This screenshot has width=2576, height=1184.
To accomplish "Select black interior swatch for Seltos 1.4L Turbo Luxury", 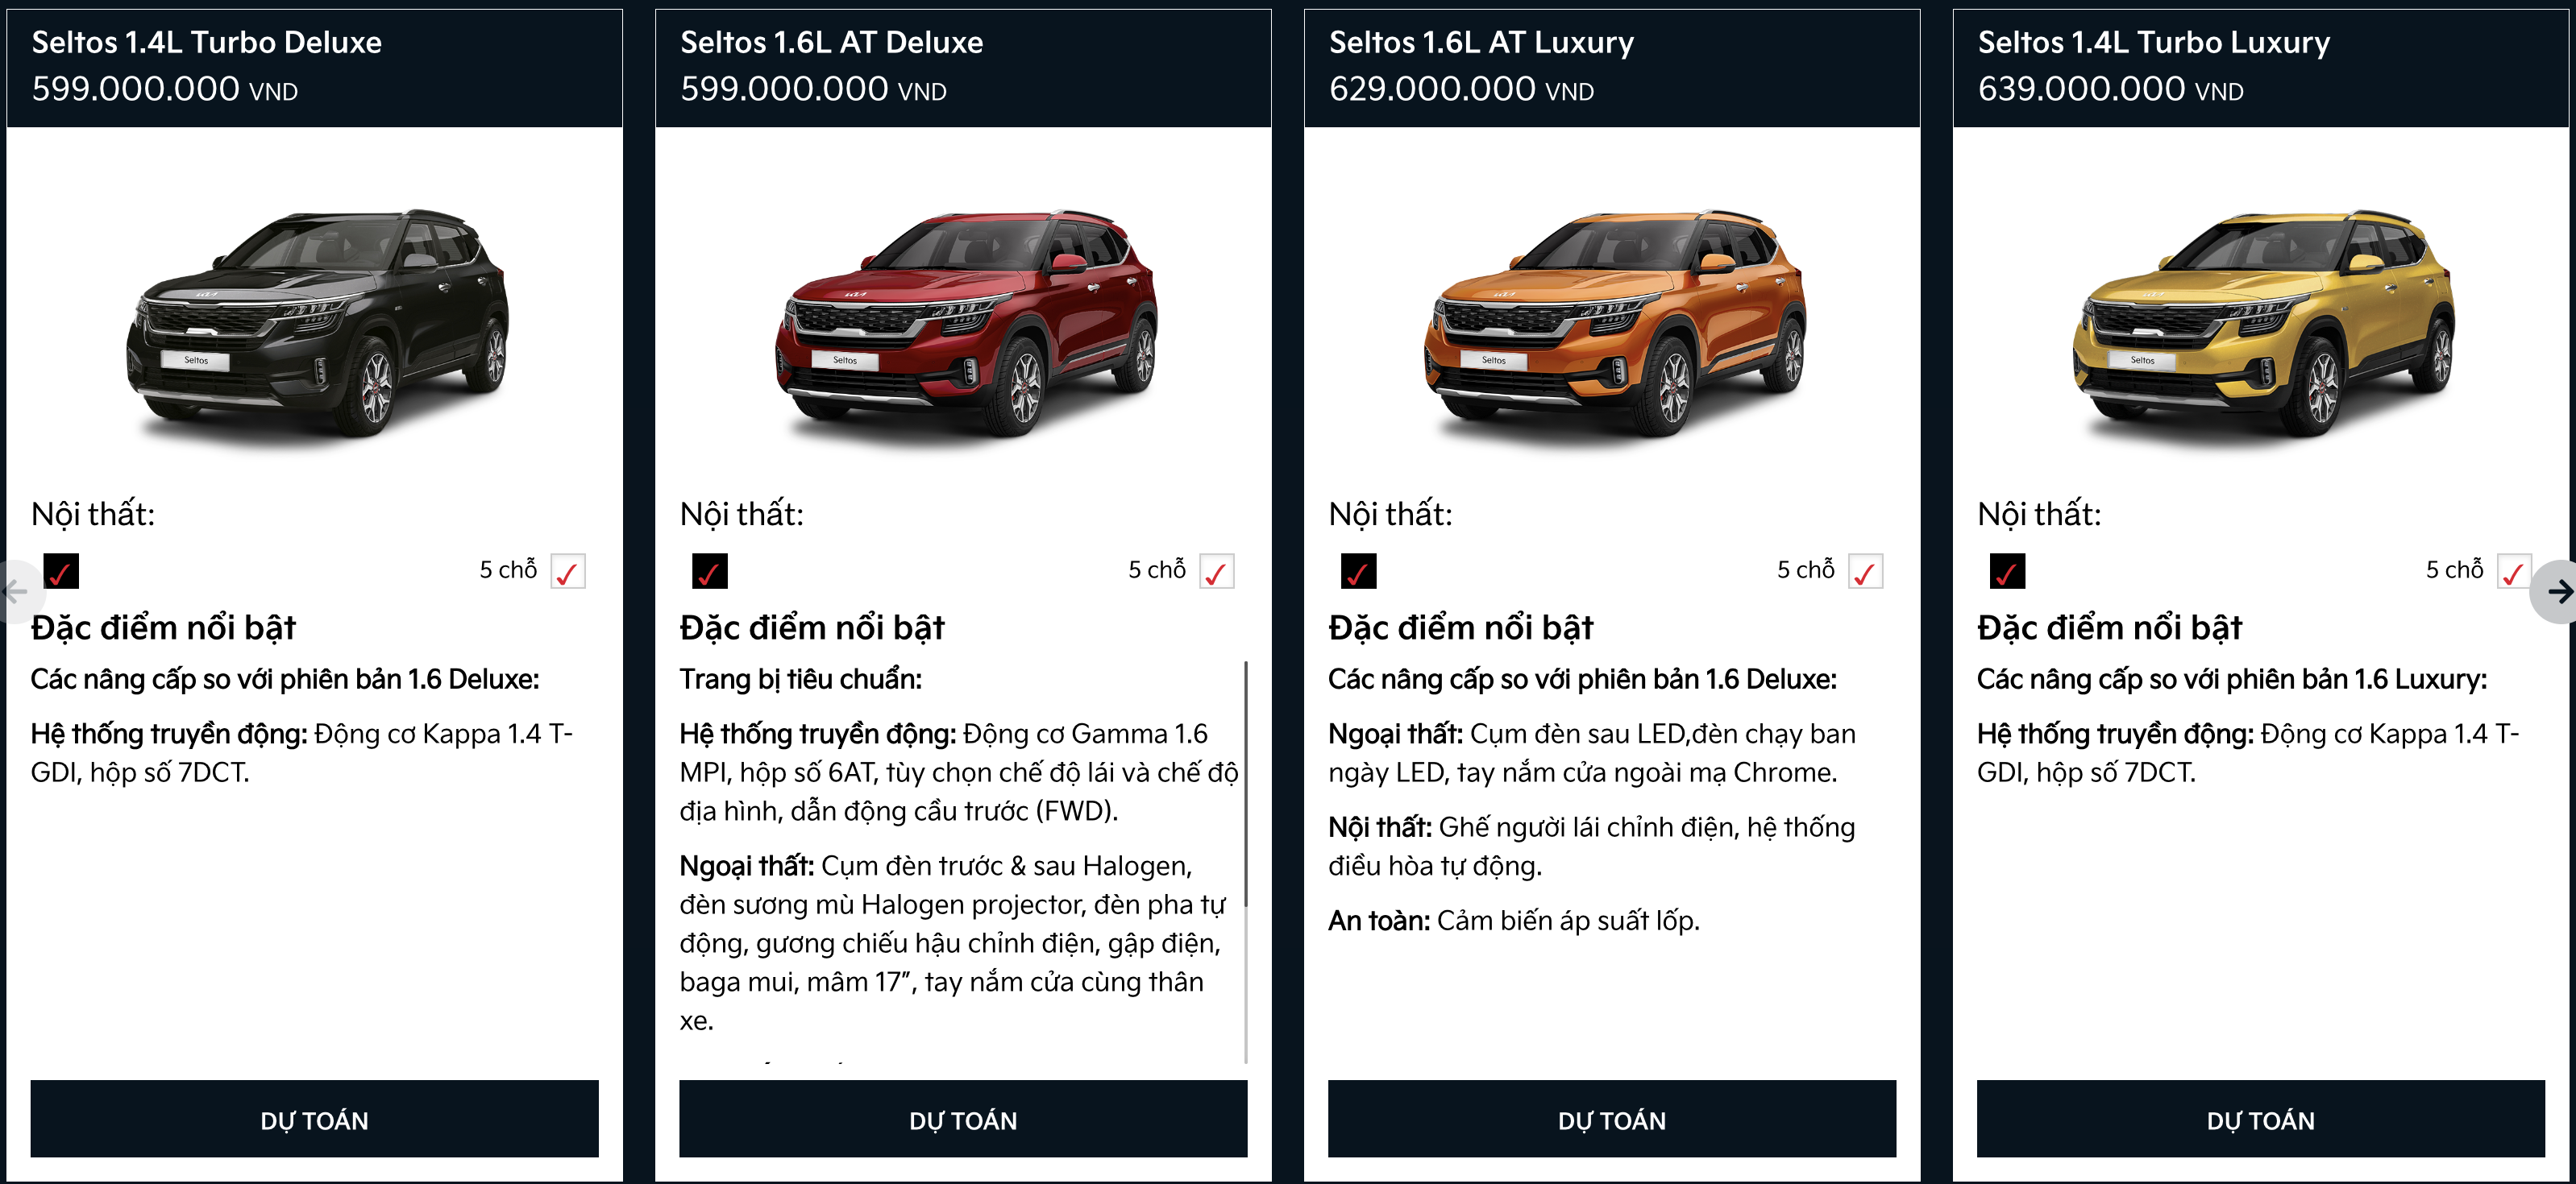I will (x=2007, y=572).
